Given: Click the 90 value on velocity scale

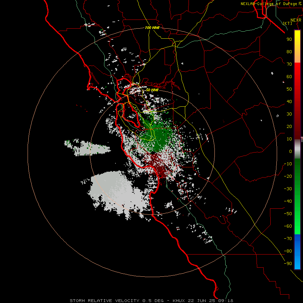Looking at the screenshot, I should 289,39.
